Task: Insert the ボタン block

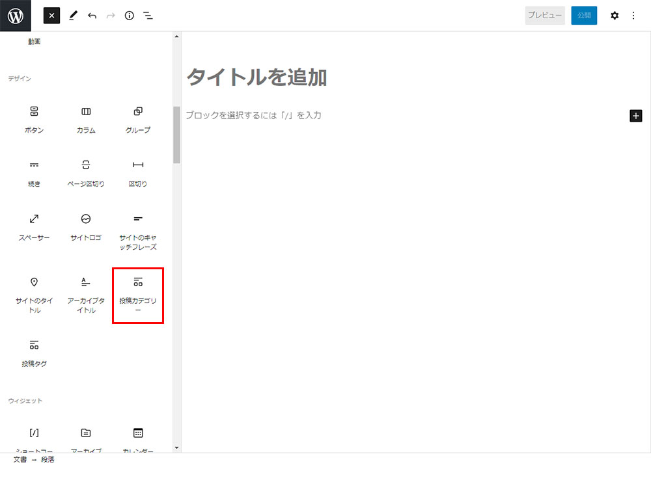Action: 35,119
